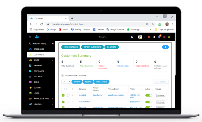Click the hamburger menu icon in top bar
Image resolution: width=202 pixels, height=122 pixels.
pos(30,37)
